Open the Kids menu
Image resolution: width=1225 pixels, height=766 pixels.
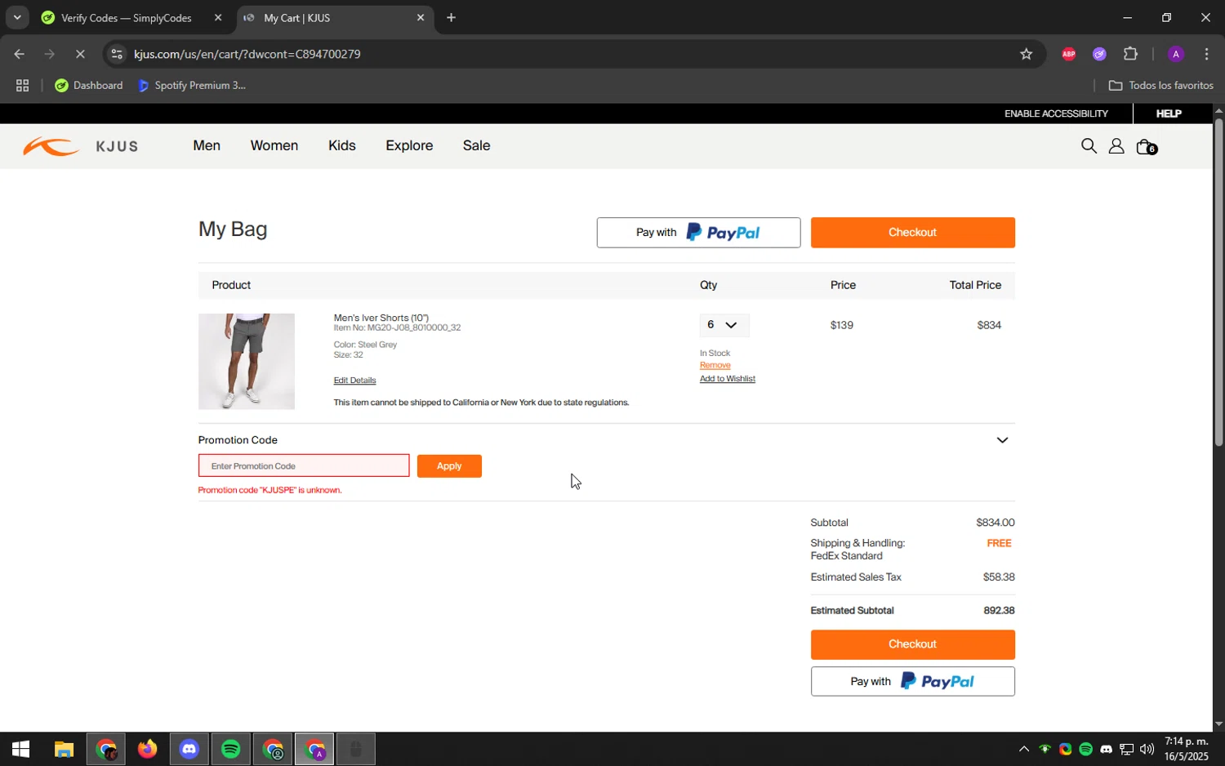[x=342, y=145]
